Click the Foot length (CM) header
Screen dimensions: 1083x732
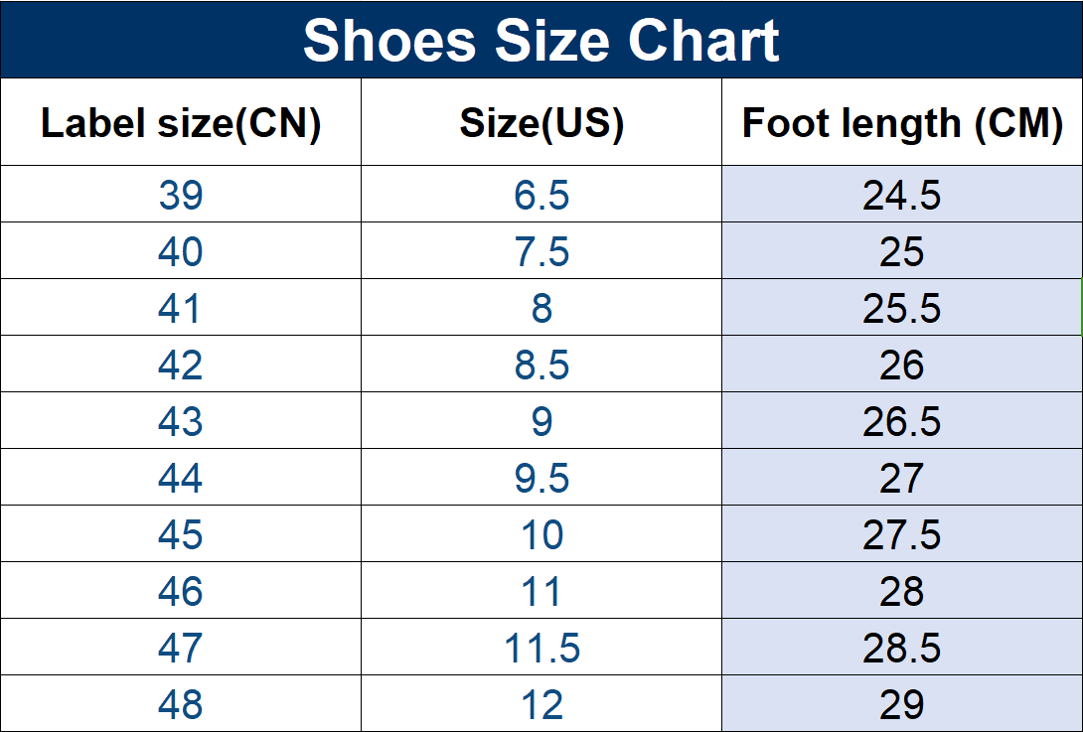(902, 123)
